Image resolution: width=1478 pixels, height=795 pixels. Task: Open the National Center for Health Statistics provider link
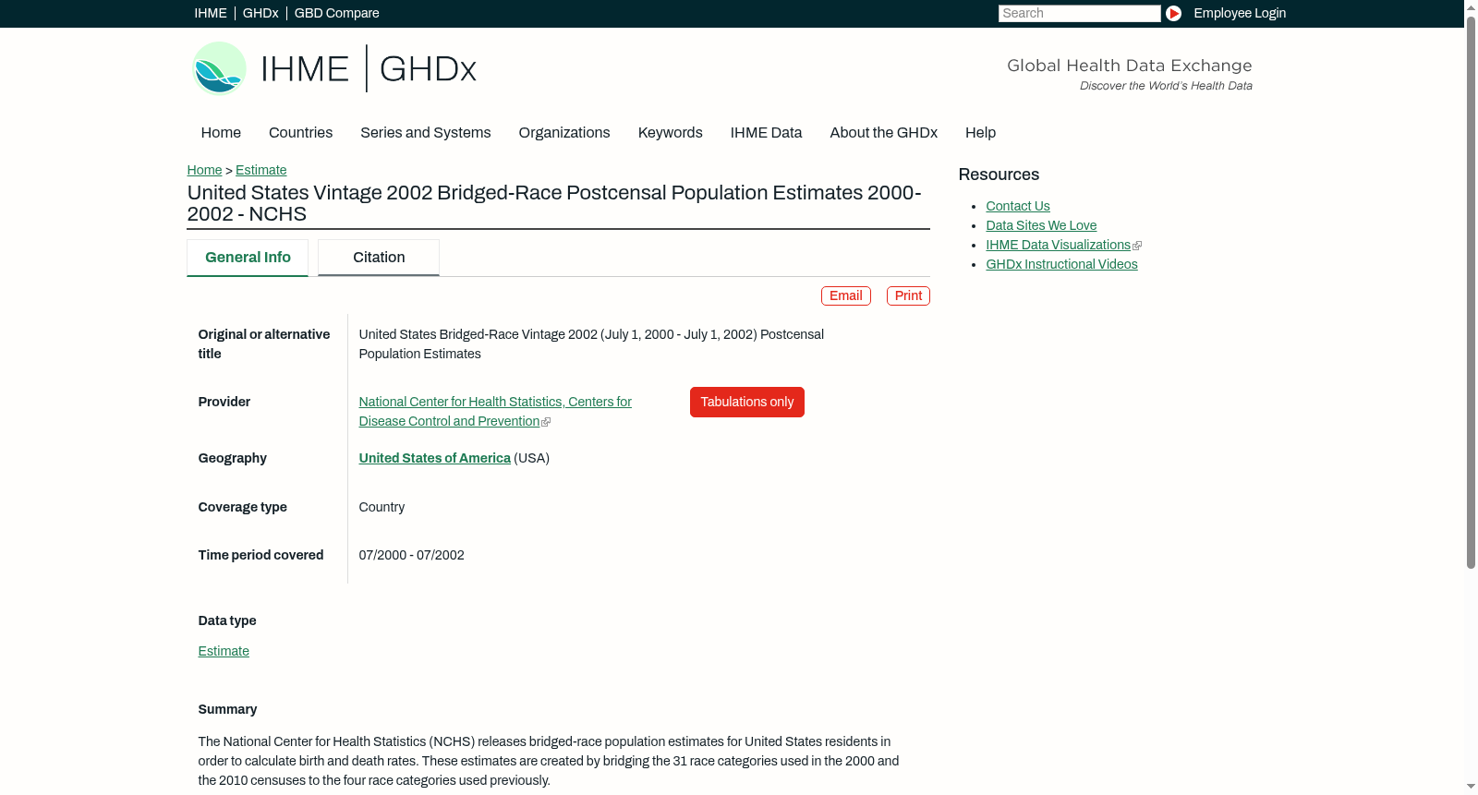495,412
